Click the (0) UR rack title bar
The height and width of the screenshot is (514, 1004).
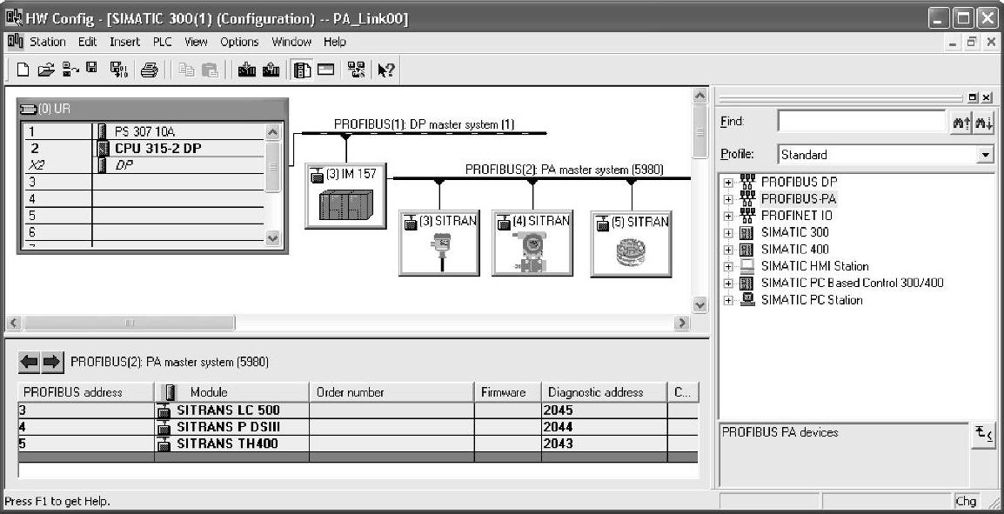[152, 109]
